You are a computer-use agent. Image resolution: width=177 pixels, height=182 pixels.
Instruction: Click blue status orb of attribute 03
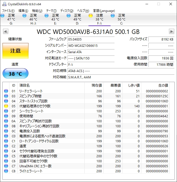tap(6, 96)
